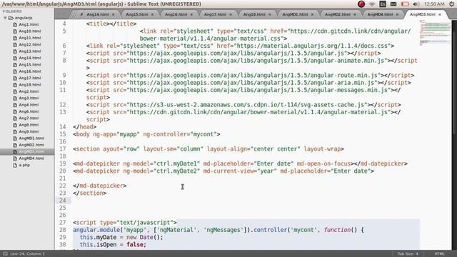Open the volume sound menu
The width and height of the screenshot is (457, 257).
click(x=416, y=4)
